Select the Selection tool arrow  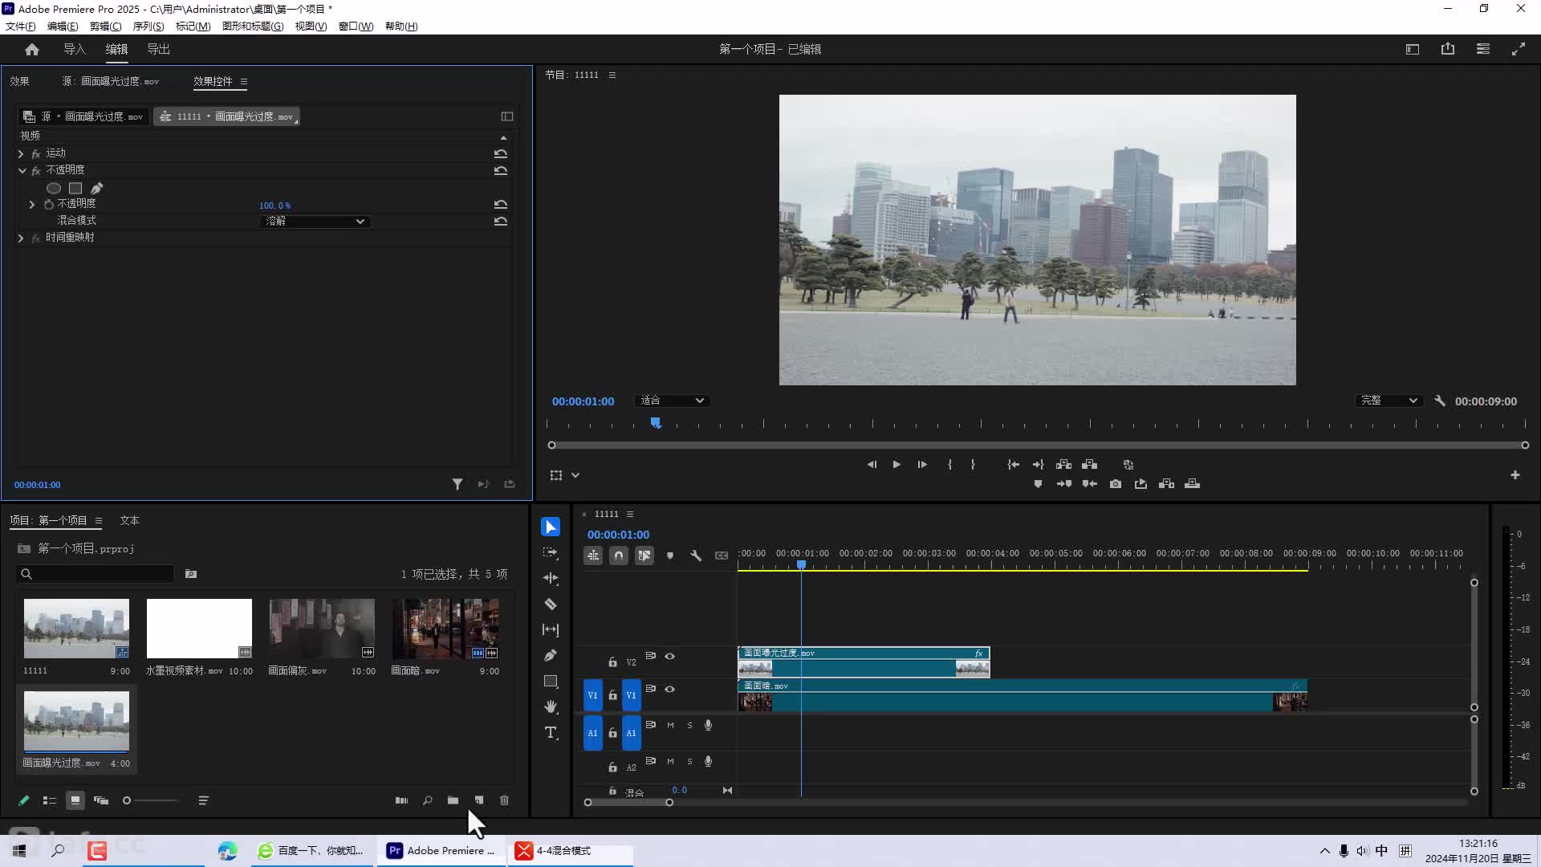551,527
